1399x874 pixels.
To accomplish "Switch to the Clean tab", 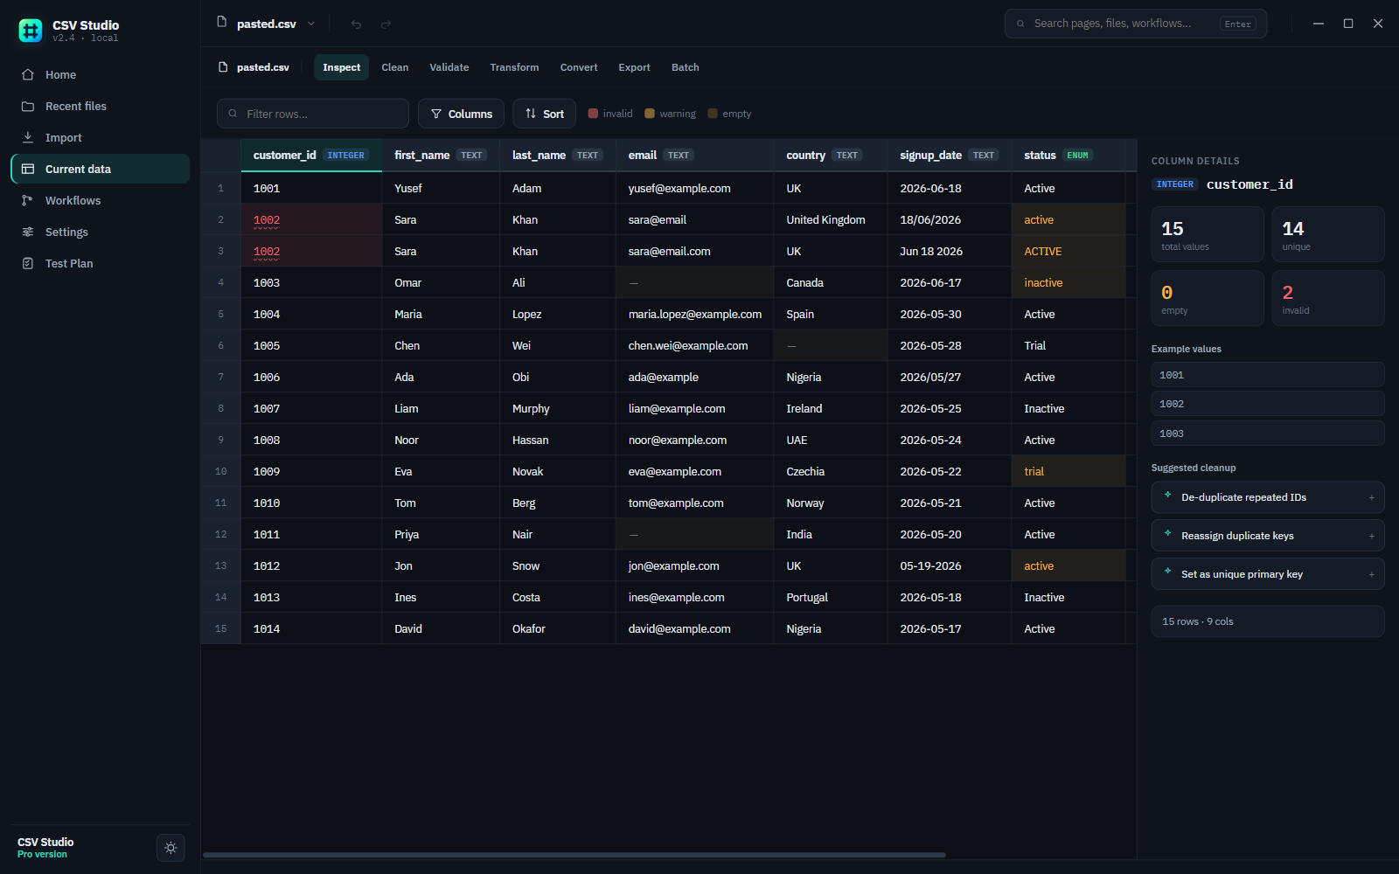I will tap(394, 67).
